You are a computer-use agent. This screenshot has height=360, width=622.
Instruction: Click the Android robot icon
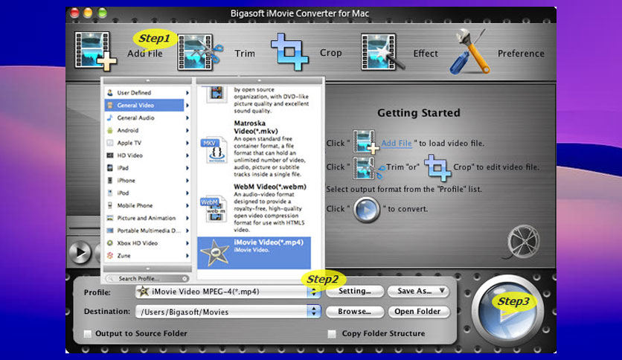tap(110, 130)
